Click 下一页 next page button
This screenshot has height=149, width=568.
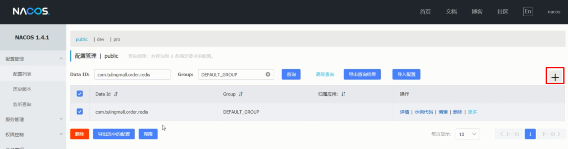click(x=551, y=134)
